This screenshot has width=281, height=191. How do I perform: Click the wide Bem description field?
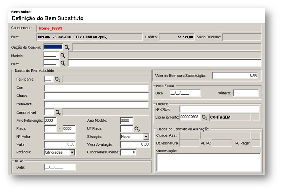click(x=164, y=63)
